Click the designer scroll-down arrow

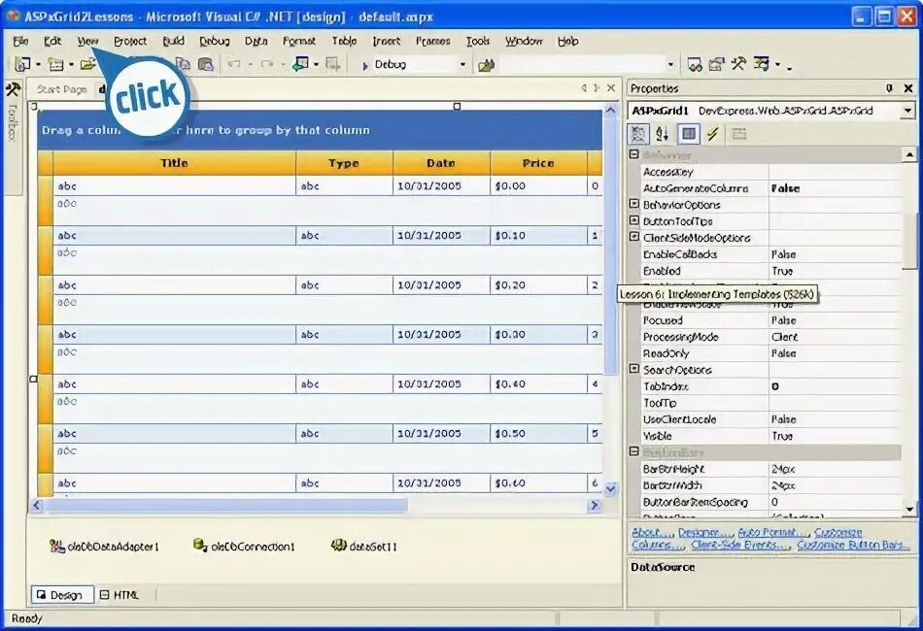(x=610, y=489)
